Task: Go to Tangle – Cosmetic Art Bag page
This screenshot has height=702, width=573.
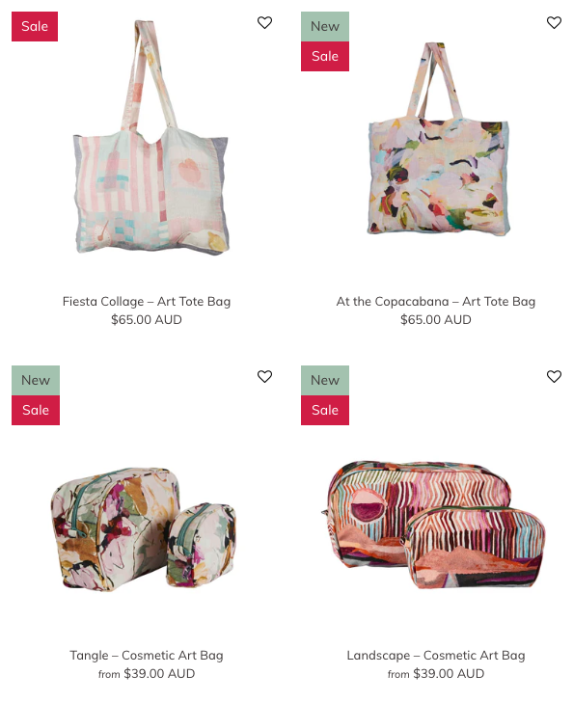Action: [147, 655]
